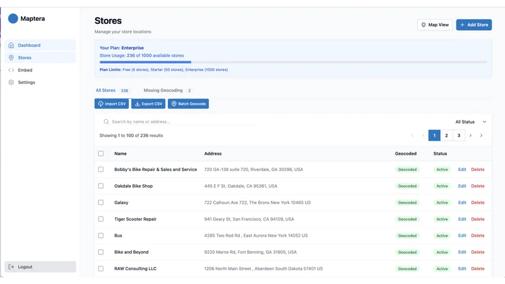
Task: Click the Logout arrow icon
Action: click(x=11, y=266)
